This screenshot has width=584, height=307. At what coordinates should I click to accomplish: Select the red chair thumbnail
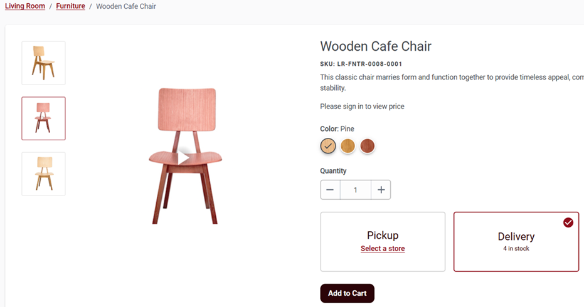click(x=43, y=118)
